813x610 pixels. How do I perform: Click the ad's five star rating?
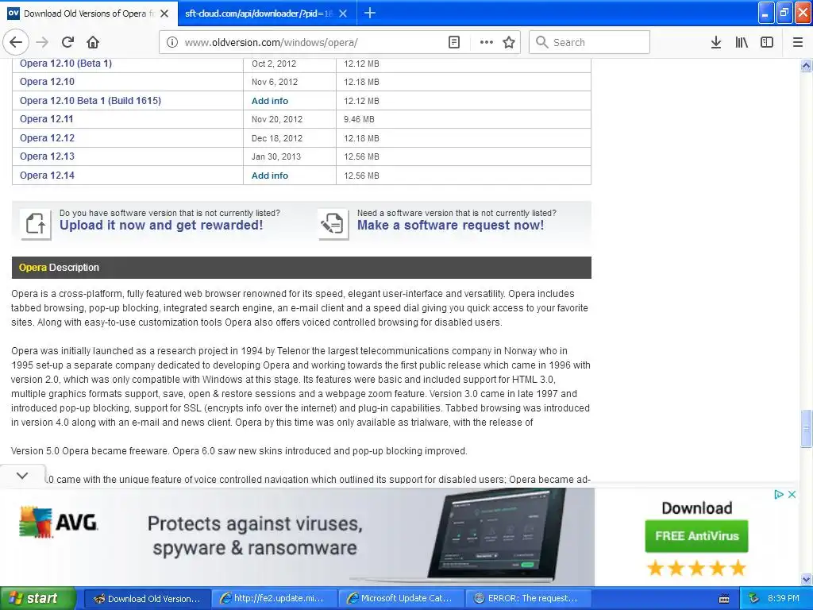pyautogui.click(x=696, y=568)
